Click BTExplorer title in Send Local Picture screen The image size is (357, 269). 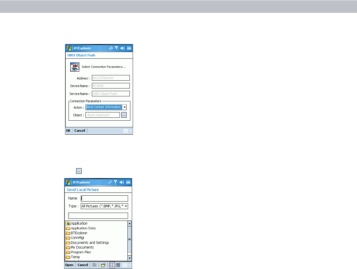pos(81,182)
